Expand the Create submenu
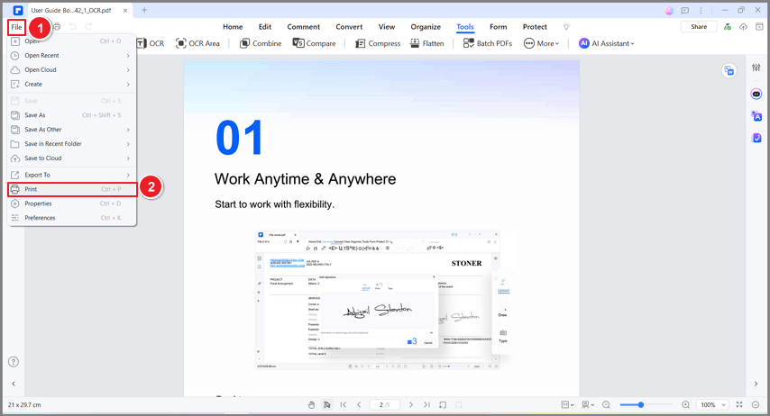This screenshot has height=416, width=770. click(72, 85)
